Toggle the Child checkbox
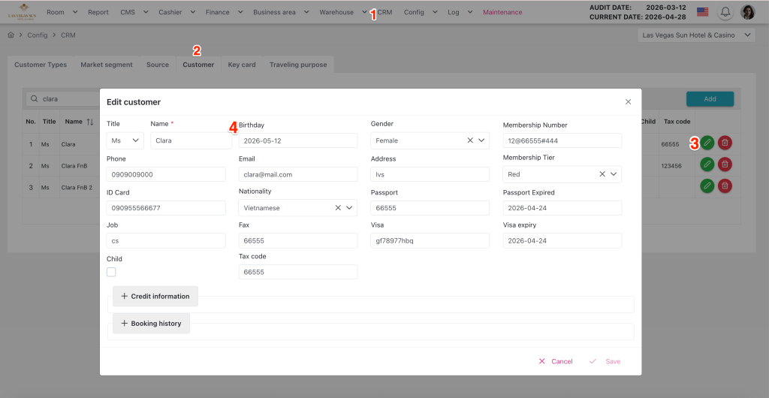The height and width of the screenshot is (398, 769). click(x=111, y=272)
